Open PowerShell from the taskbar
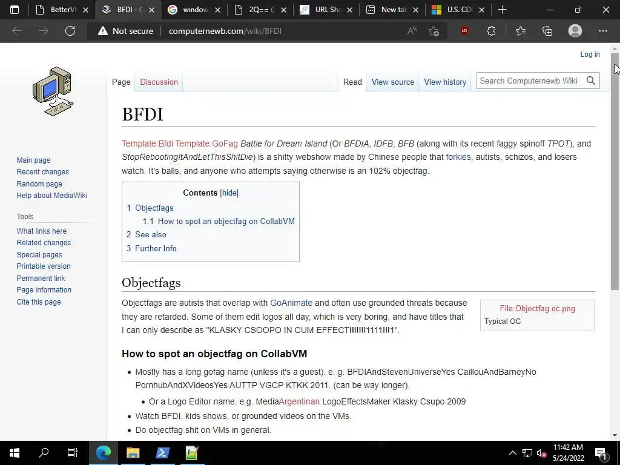Image resolution: width=620 pixels, height=465 pixels. point(162,453)
